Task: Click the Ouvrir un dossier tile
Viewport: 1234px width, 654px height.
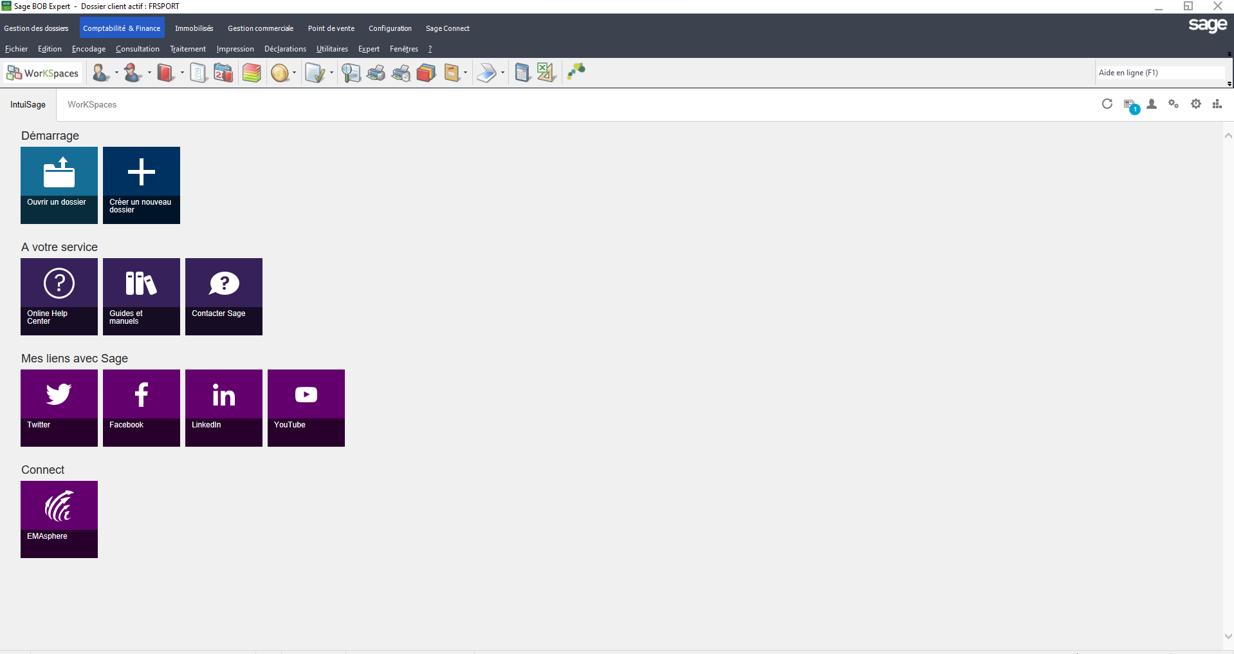Action: [x=59, y=185]
